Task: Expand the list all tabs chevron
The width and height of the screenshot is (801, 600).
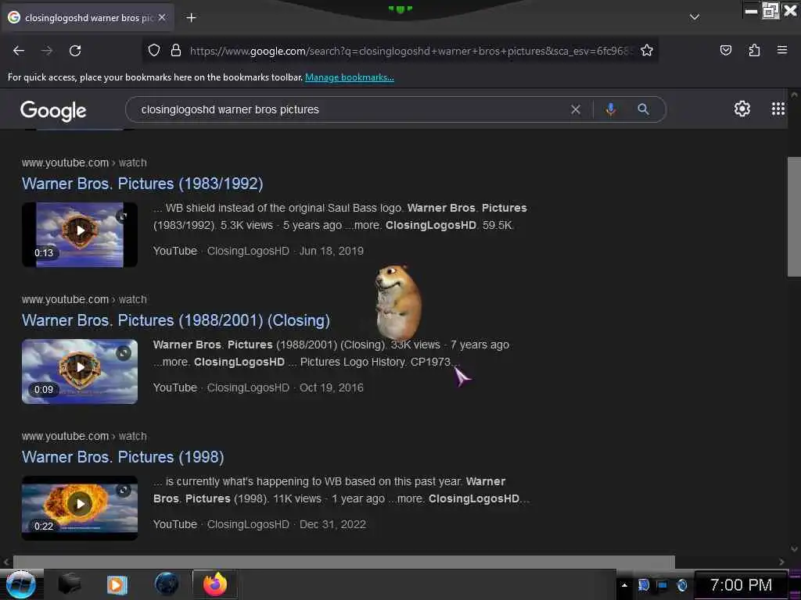Action: [x=695, y=17]
